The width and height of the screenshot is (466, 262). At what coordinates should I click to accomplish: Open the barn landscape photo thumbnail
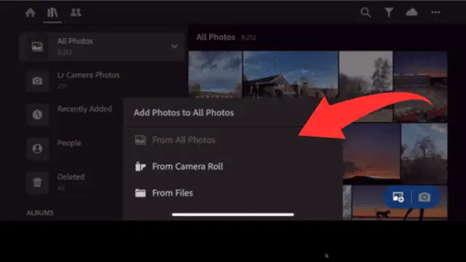[291, 74]
